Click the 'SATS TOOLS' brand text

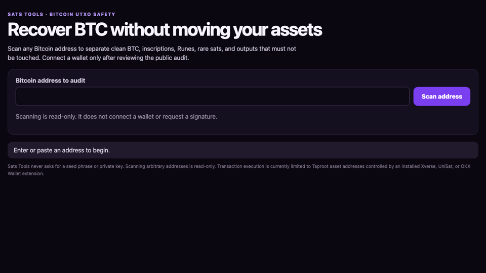[25, 14]
